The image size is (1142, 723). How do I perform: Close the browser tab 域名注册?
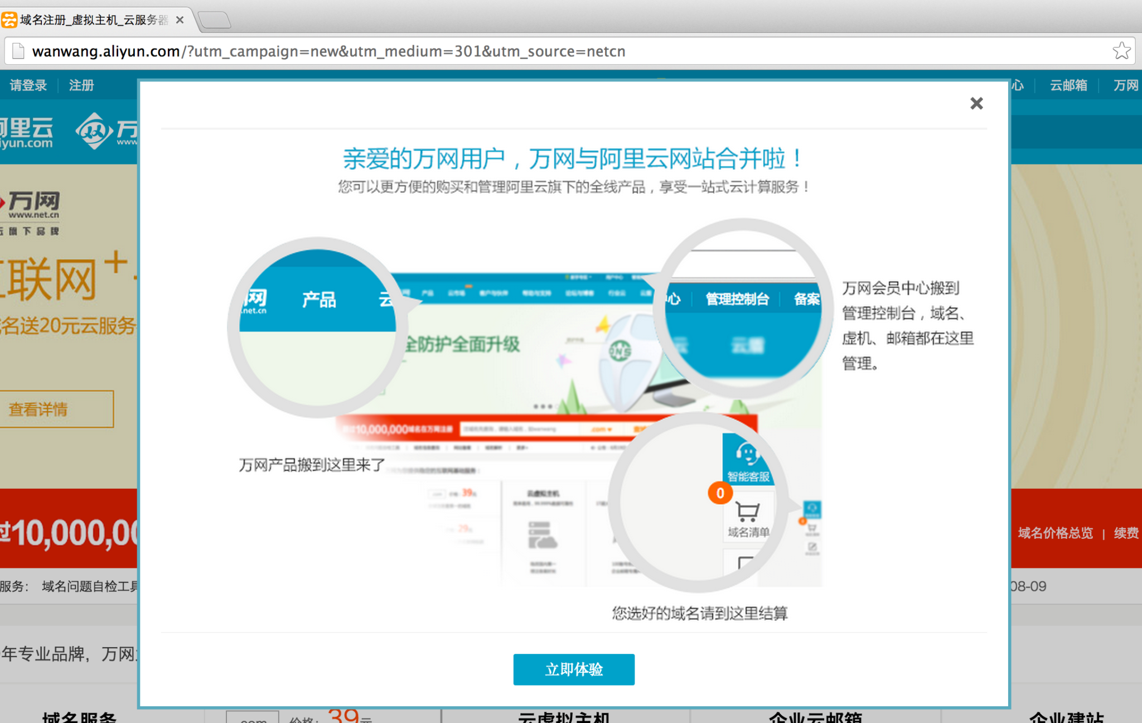click(x=180, y=20)
